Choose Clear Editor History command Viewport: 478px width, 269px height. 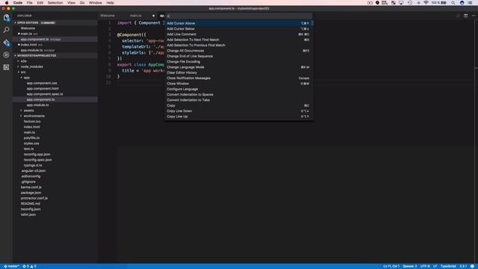[239, 72]
